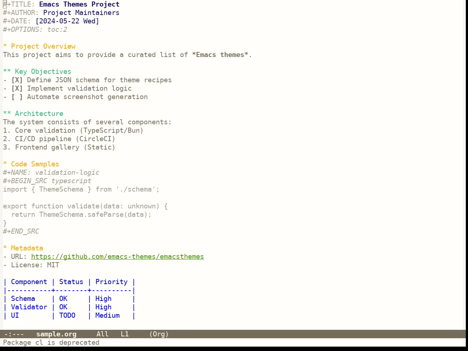This screenshot has width=468, height=351.
Task: Click the All position indicator in mode line
Action: point(102,334)
